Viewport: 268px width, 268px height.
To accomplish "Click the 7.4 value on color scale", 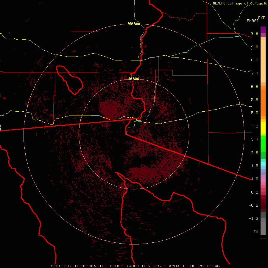I will tap(255, 73).
